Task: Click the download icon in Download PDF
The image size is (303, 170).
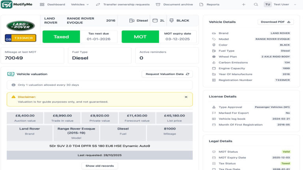Action: click(x=289, y=22)
